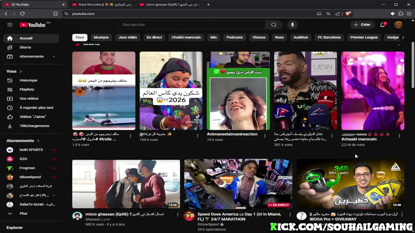Open Shorts from the sidebar
Image resolution: width=415 pixels, height=233 pixels.
pyautogui.click(x=31, y=47)
